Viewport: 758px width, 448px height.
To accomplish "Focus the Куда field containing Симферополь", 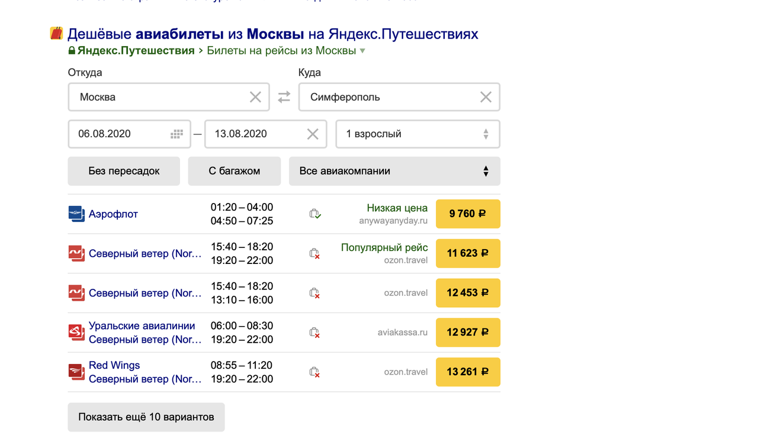I will [399, 97].
